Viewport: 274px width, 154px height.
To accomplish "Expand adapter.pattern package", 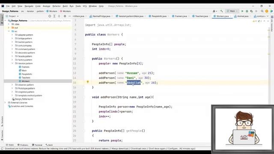I will (12, 35).
